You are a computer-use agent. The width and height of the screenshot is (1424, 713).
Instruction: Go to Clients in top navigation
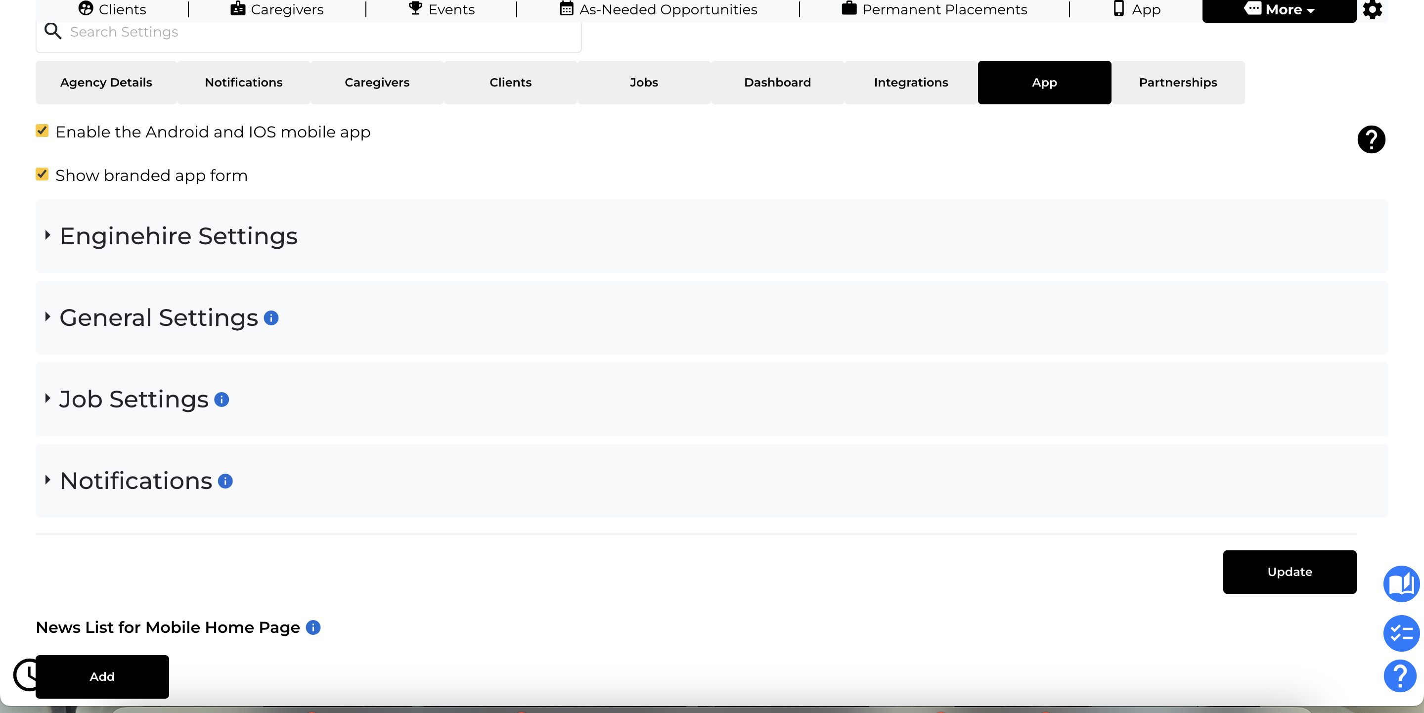point(112,9)
